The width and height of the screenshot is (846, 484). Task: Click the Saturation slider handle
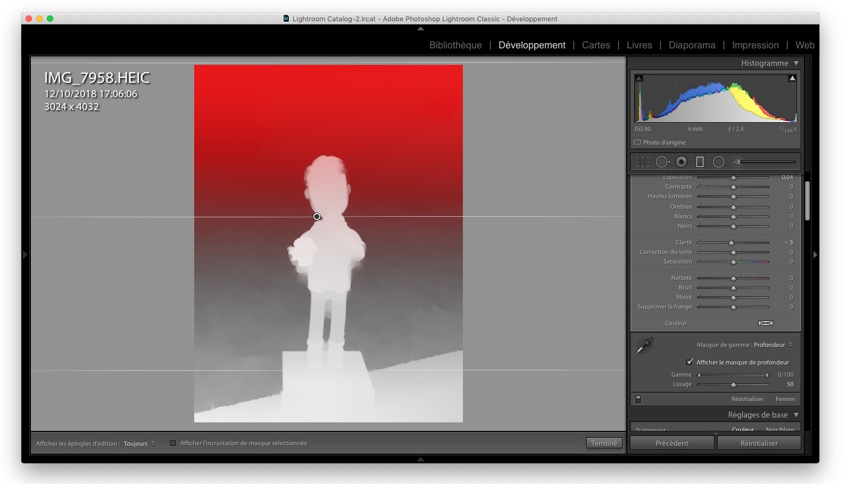pos(733,262)
